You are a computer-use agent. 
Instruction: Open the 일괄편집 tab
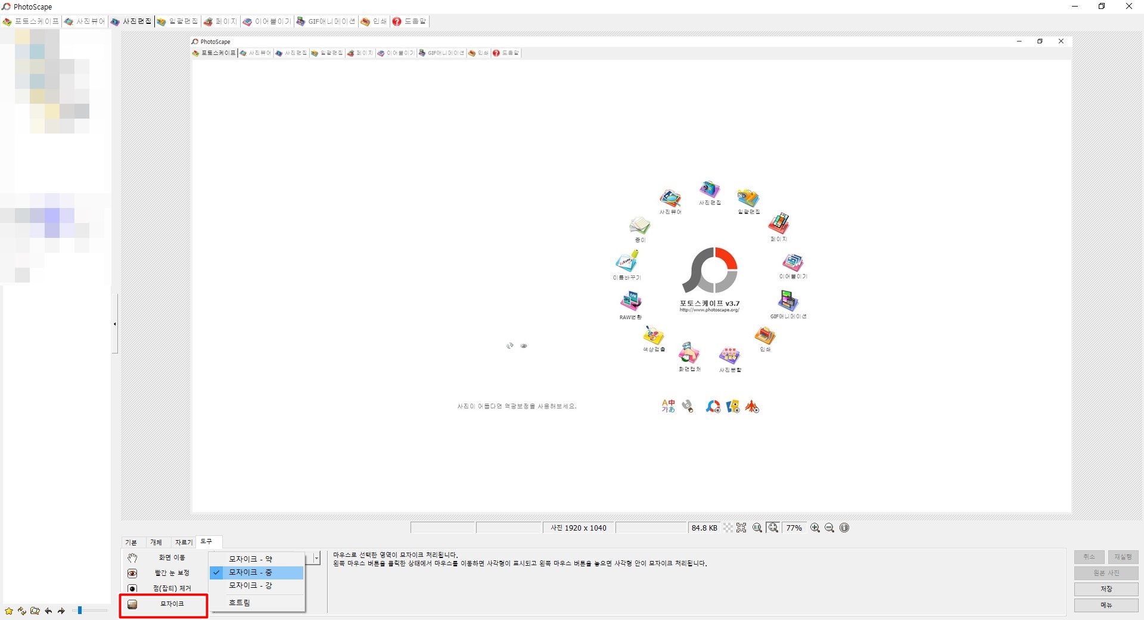[x=178, y=21]
